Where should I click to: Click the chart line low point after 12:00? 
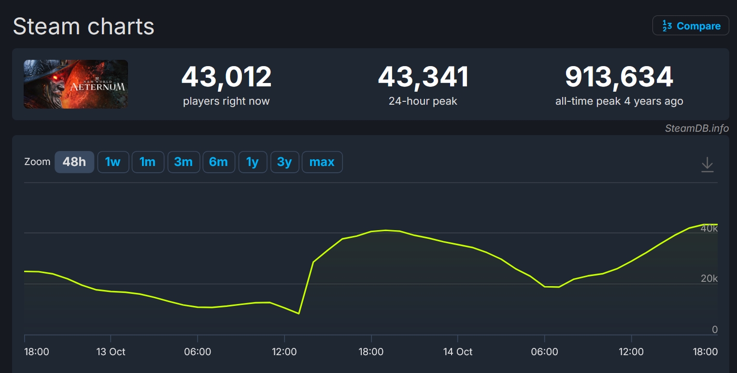tap(299, 314)
